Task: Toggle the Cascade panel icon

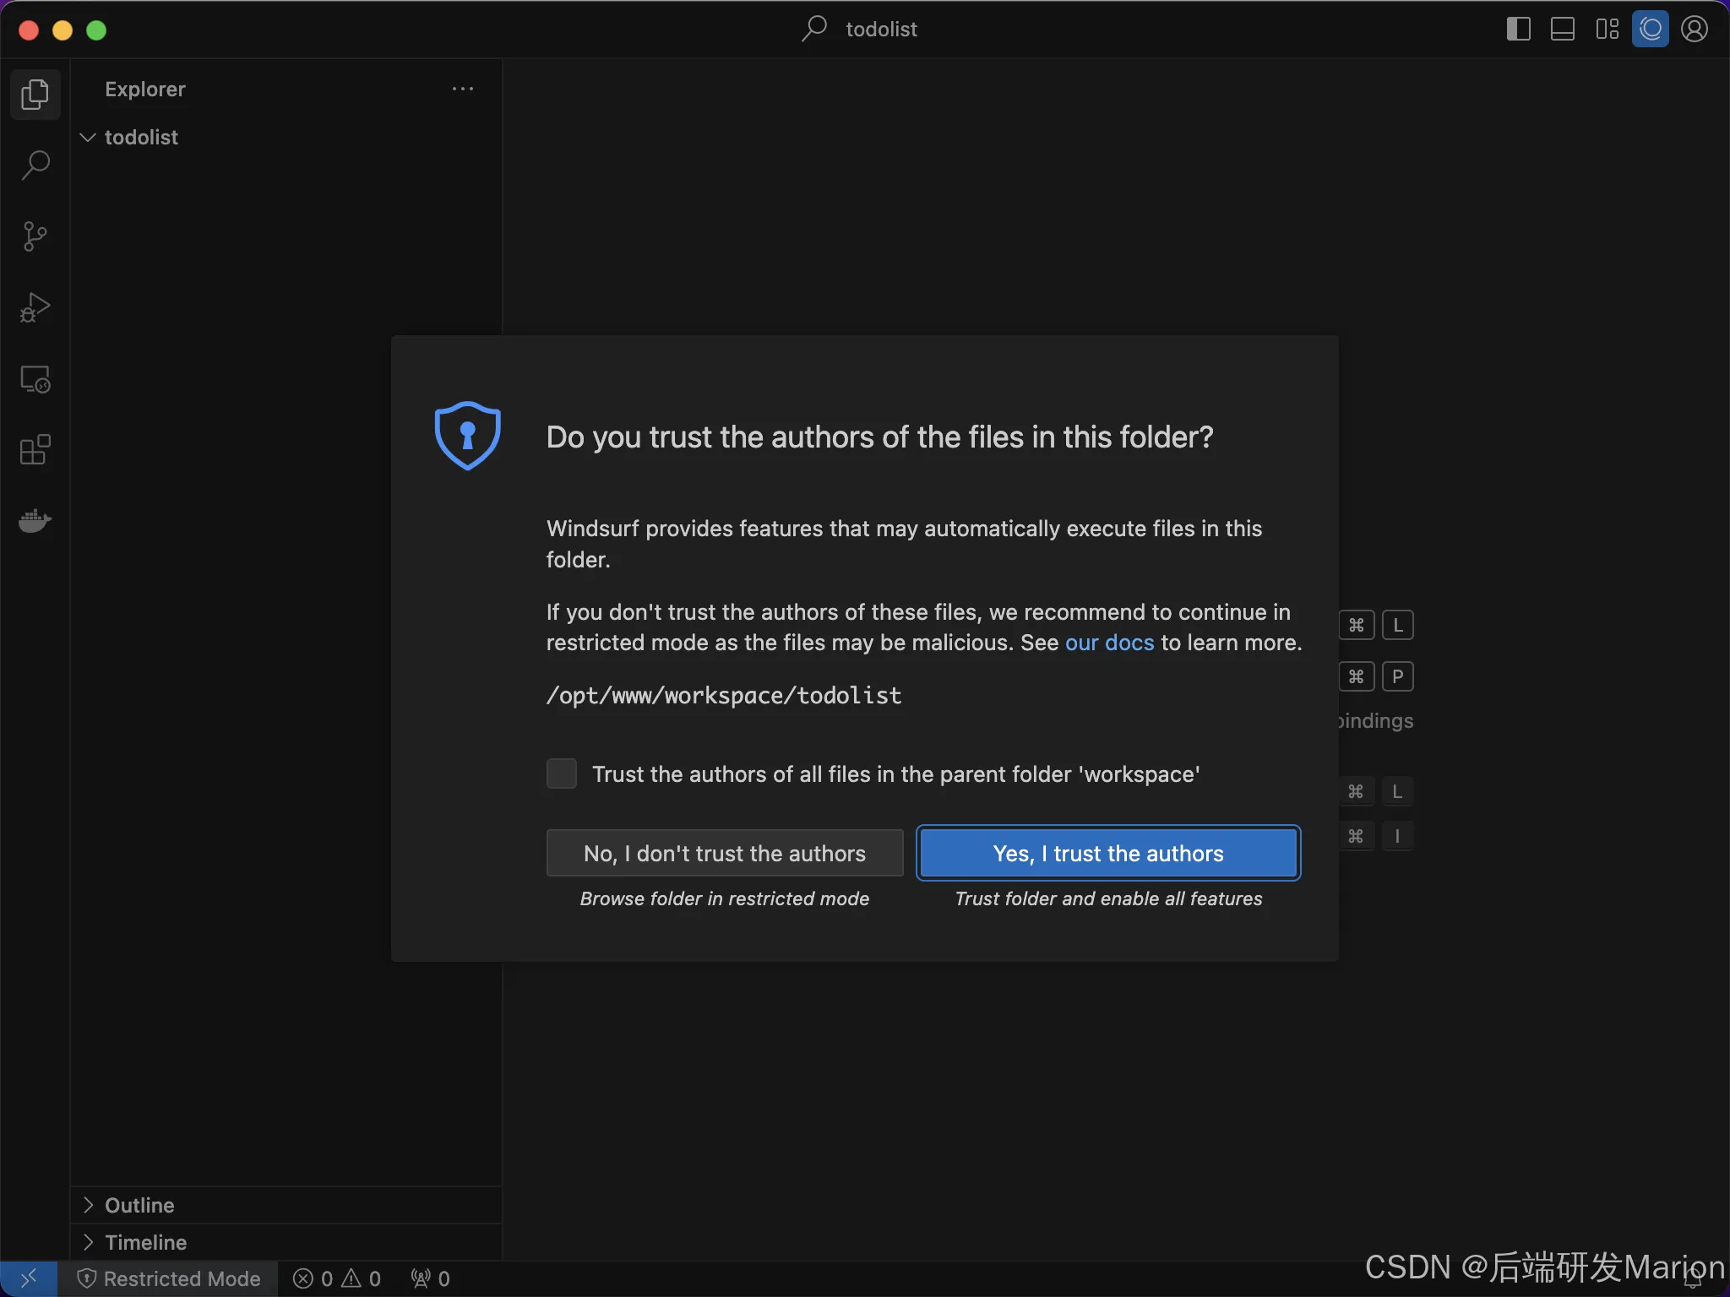Action: (1651, 30)
